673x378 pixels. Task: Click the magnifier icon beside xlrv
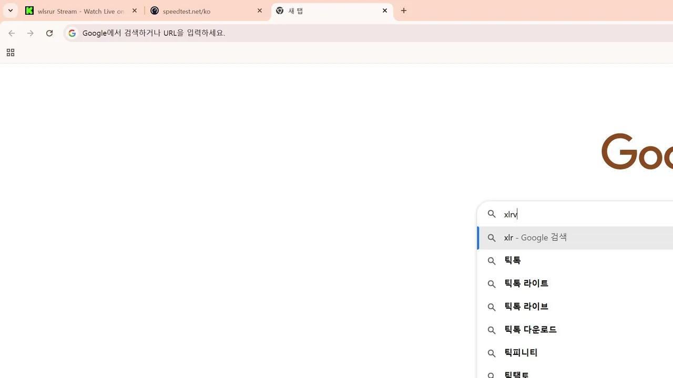tap(492, 214)
